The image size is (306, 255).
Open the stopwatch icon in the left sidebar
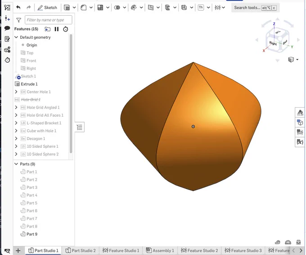[x=7, y=60]
